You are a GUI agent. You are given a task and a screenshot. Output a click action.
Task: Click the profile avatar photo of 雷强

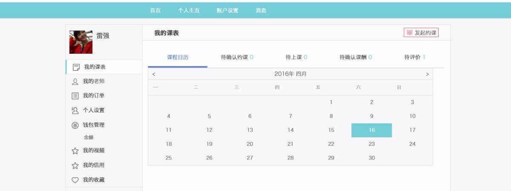(x=81, y=42)
